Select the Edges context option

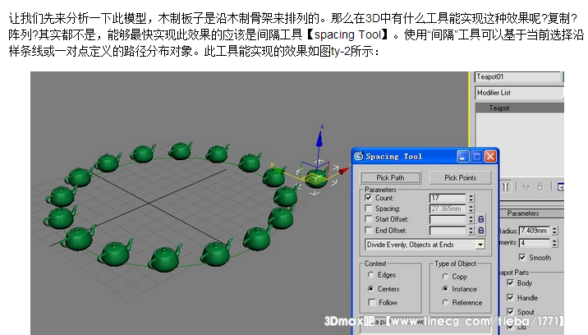pyautogui.click(x=371, y=275)
